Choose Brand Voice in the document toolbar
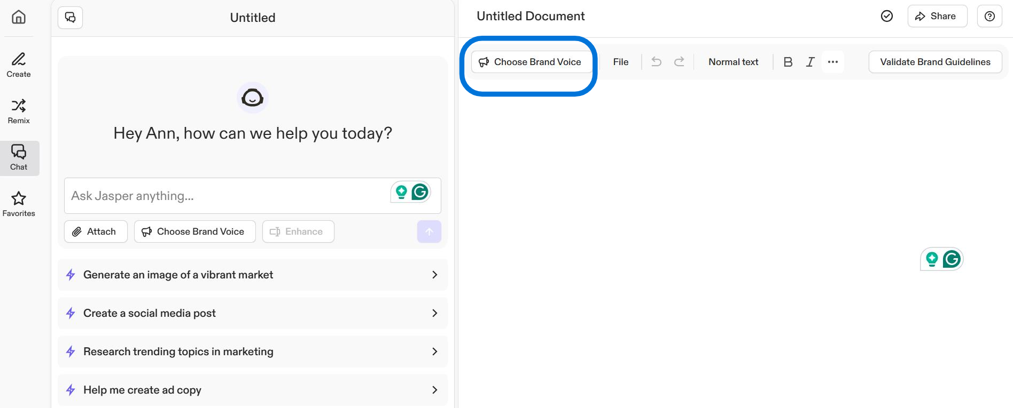 (531, 62)
